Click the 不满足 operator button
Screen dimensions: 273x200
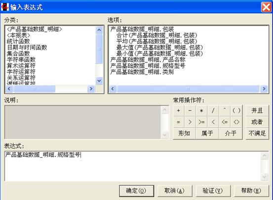pyautogui.click(x=257, y=133)
